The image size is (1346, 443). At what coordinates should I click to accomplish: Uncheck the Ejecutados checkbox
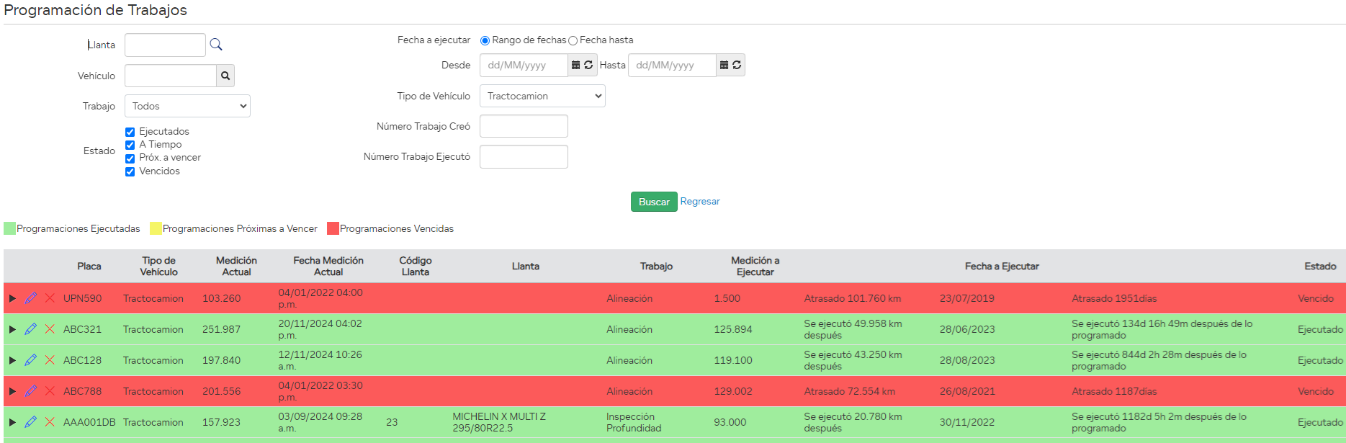tap(130, 132)
